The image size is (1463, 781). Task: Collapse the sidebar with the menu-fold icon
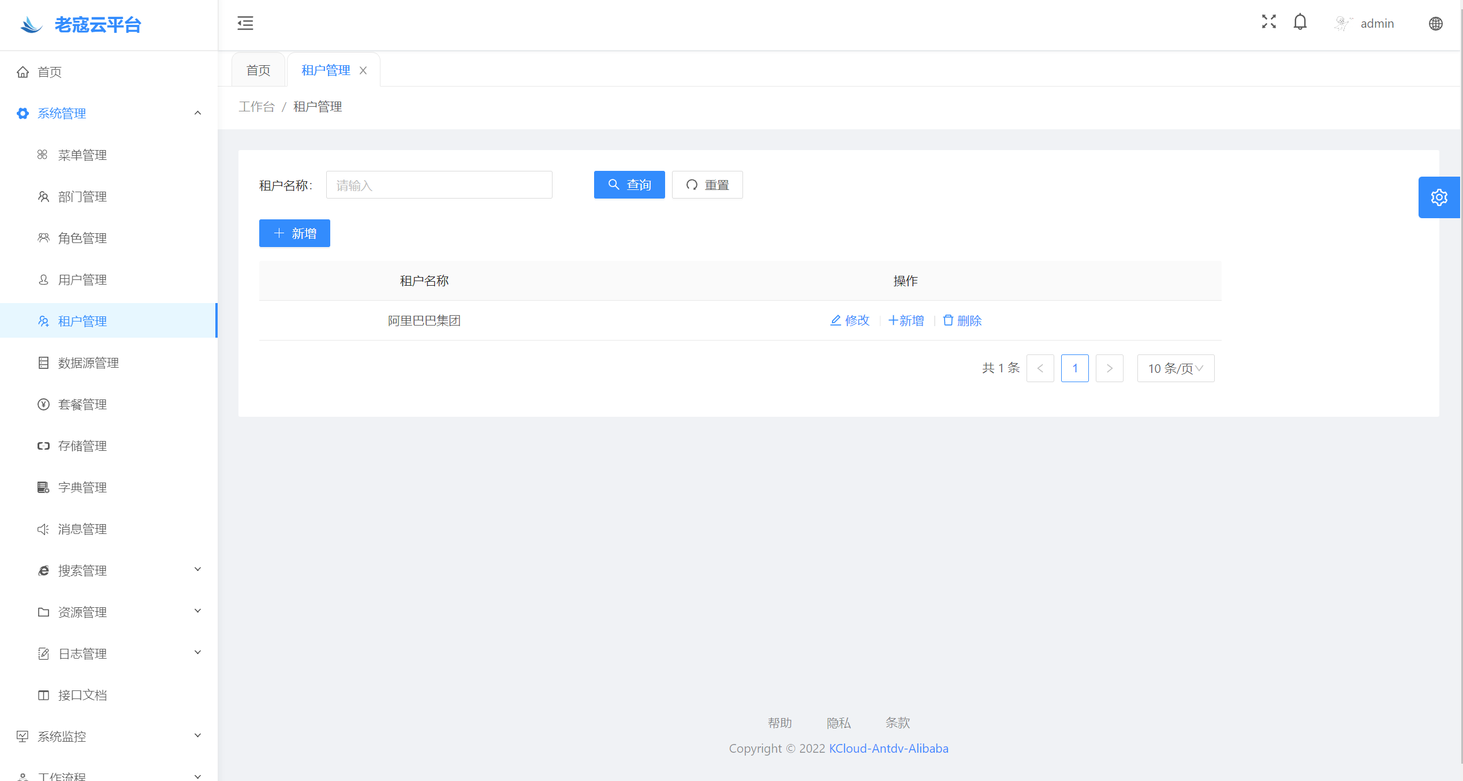pyautogui.click(x=245, y=23)
